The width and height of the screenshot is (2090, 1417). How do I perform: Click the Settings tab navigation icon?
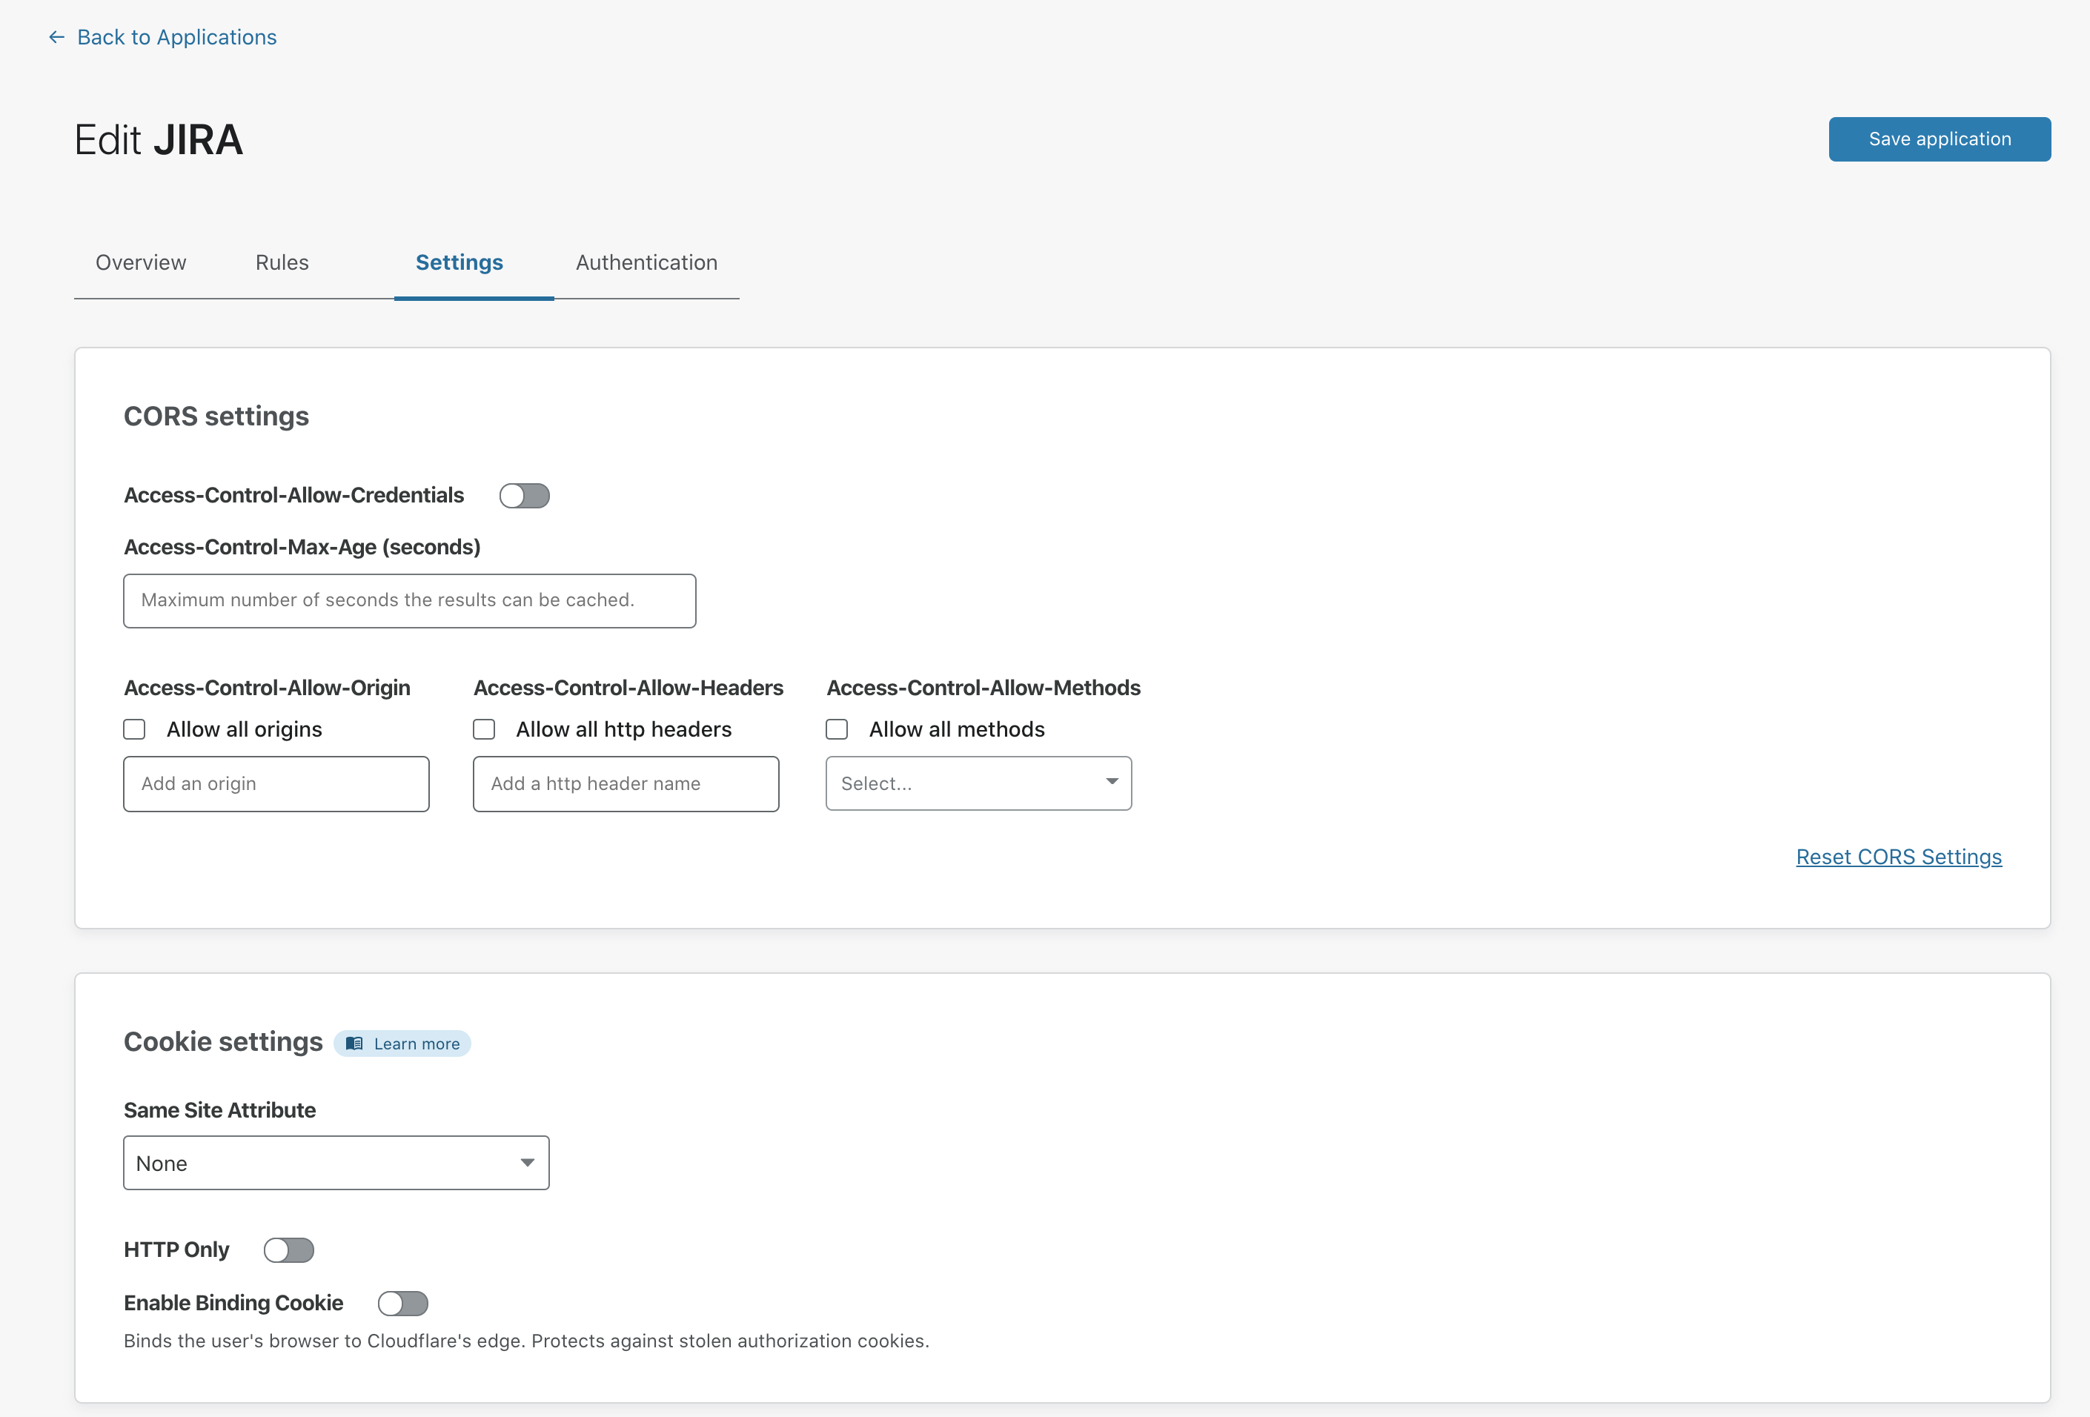[460, 262]
